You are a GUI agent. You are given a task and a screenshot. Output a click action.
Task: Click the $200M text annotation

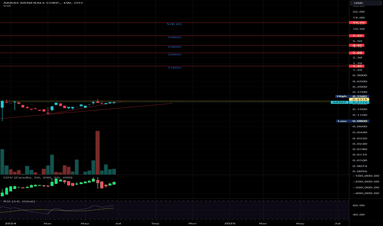pos(174,55)
